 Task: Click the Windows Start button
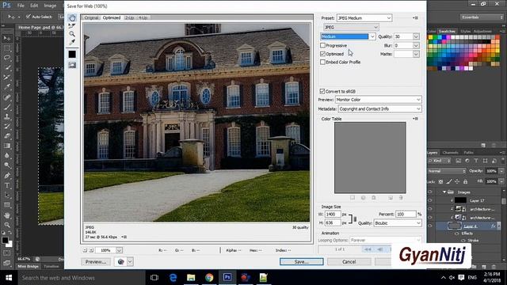(9, 278)
